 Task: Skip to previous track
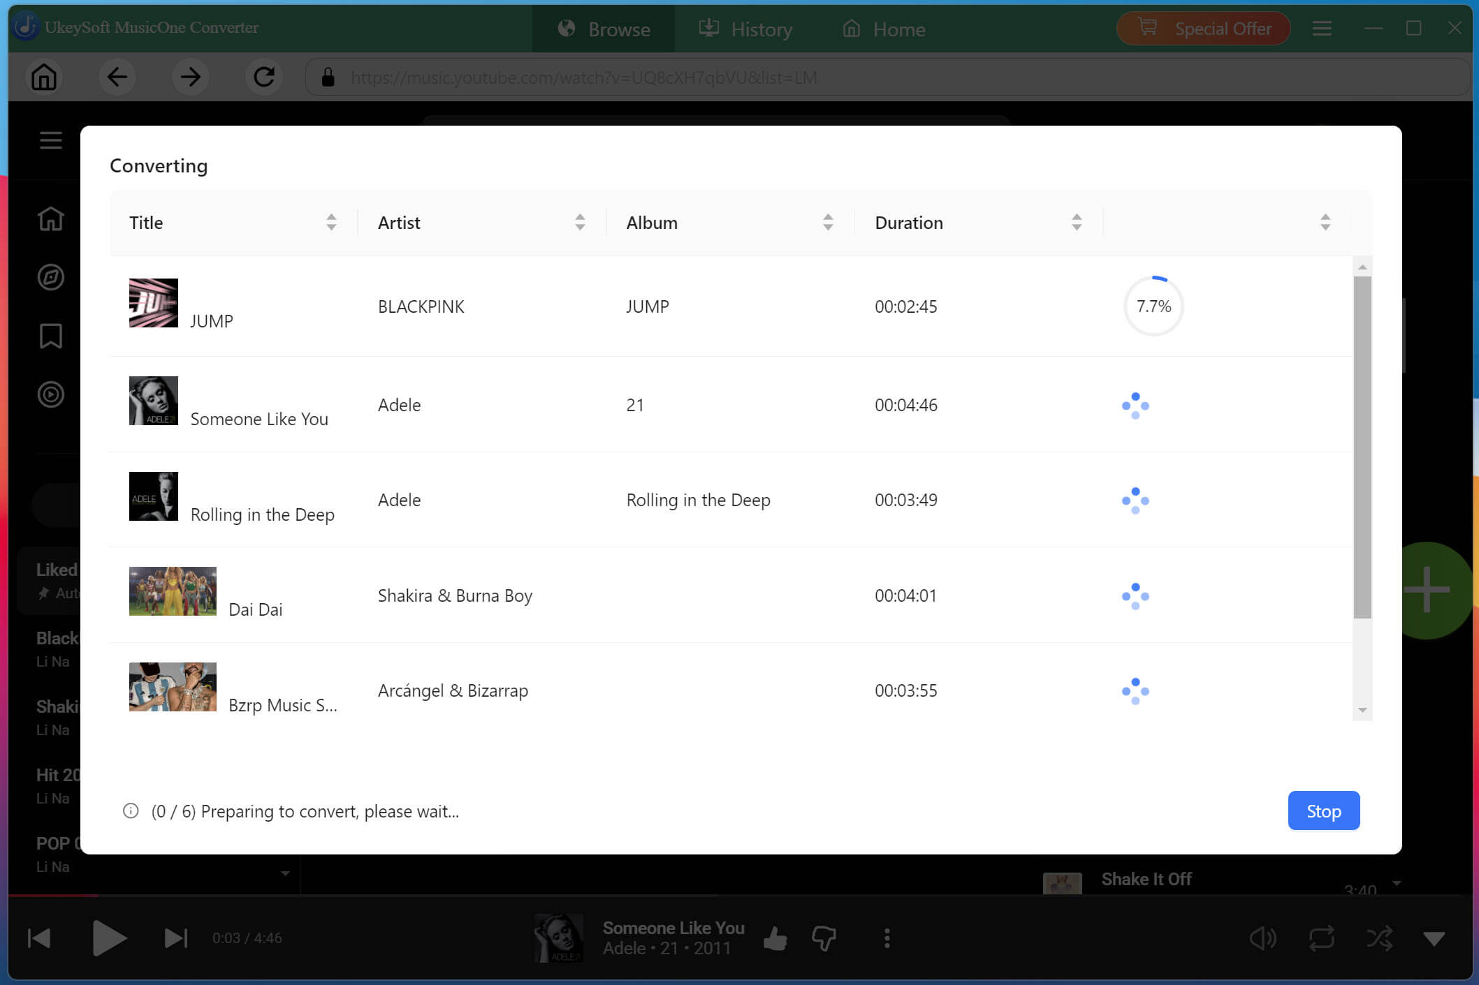pos(38,938)
